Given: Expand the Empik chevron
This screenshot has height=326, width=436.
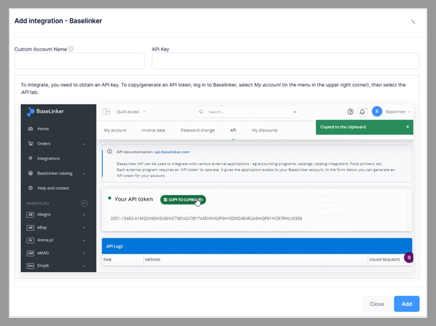Looking at the screenshot, I should [x=84, y=266].
